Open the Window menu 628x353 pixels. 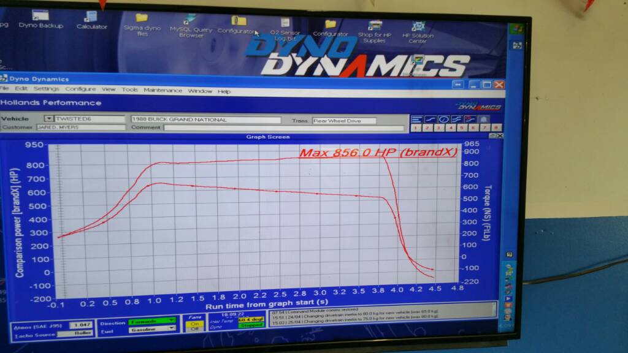[200, 91]
